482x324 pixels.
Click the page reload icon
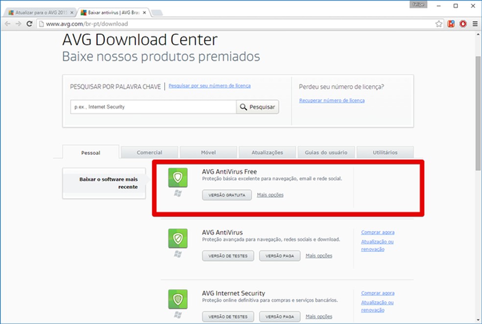click(30, 23)
